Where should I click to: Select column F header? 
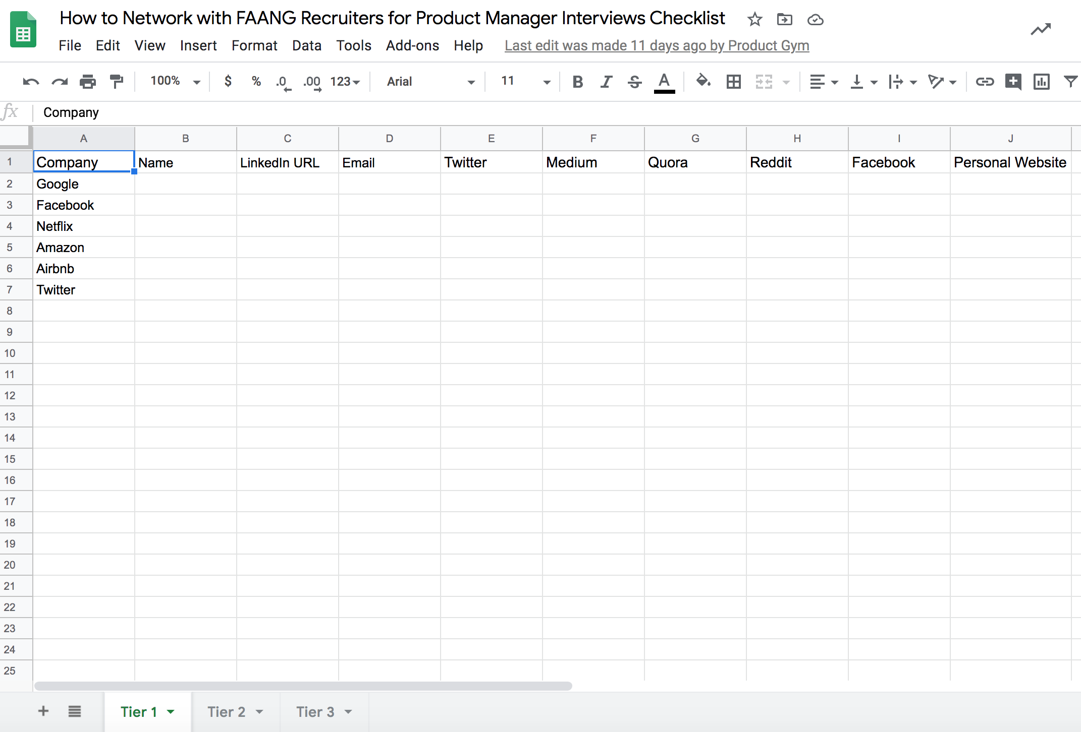click(x=593, y=138)
